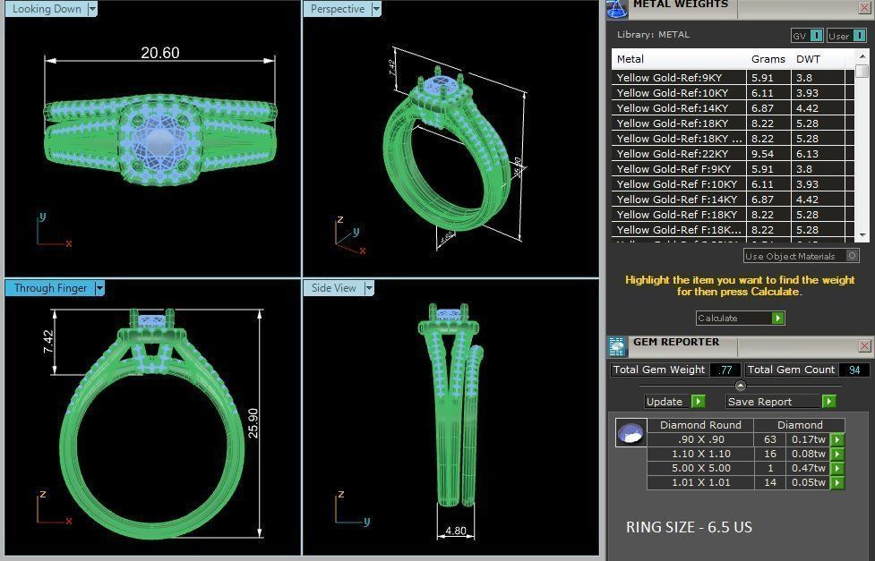This screenshot has width=875, height=561.
Task: Click green arrow on 0.08tw diamond row
Action: coord(837,454)
